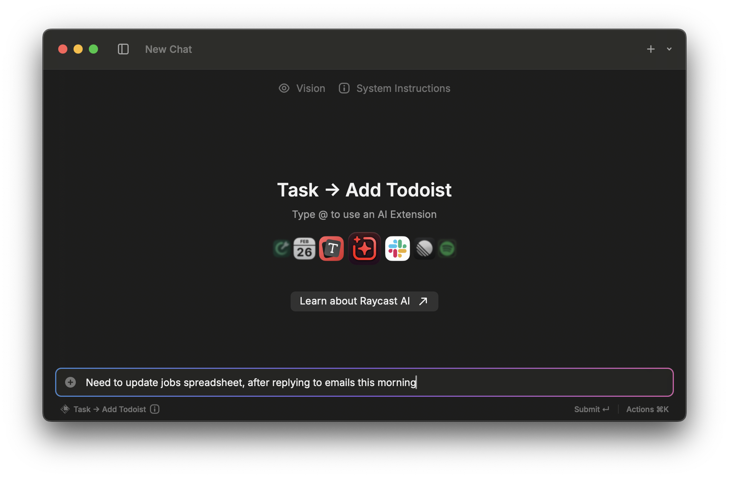Select the Linear extension icon

tap(424, 249)
